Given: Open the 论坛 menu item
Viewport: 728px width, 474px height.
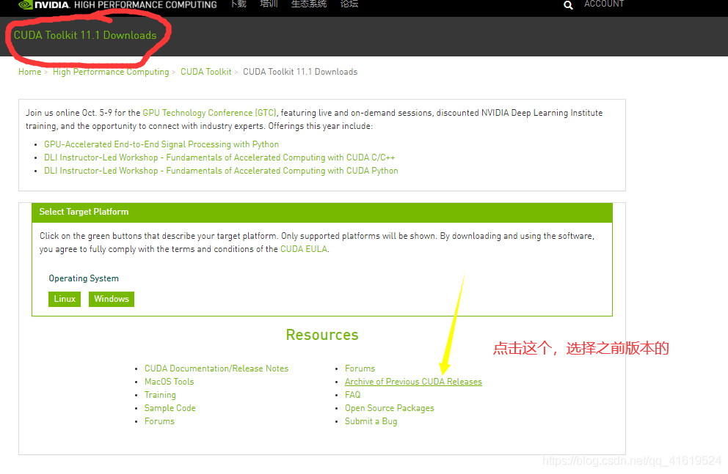Looking at the screenshot, I should pos(349,4).
